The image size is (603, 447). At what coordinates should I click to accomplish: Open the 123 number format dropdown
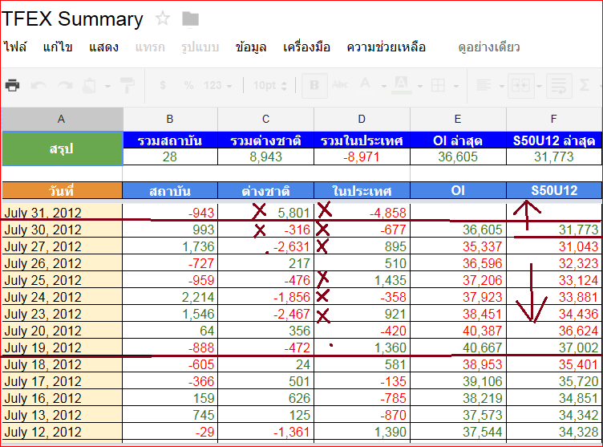tap(217, 85)
